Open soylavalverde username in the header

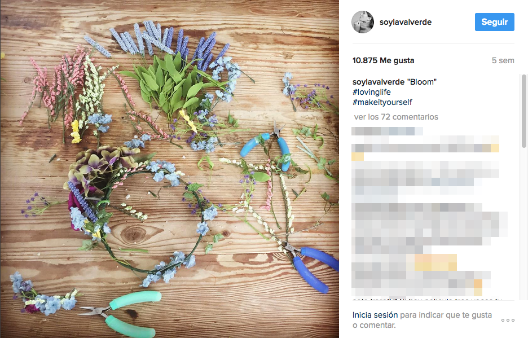(406, 22)
